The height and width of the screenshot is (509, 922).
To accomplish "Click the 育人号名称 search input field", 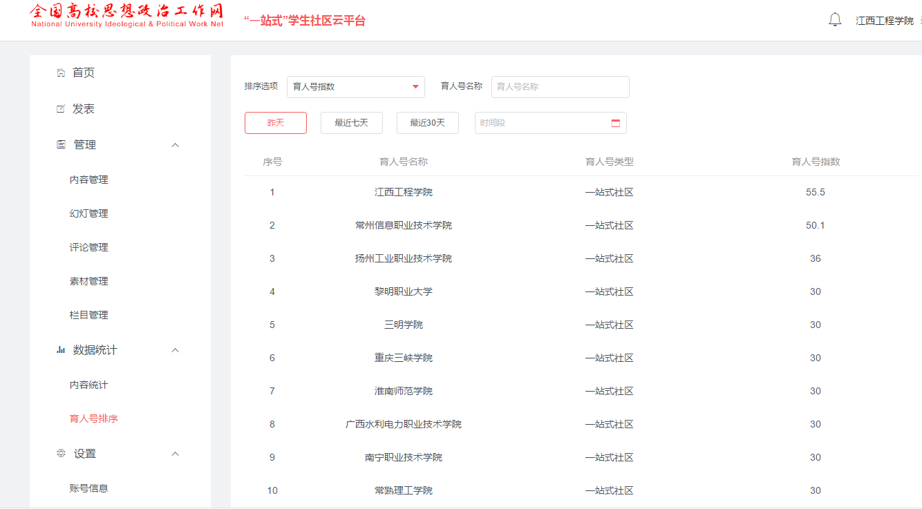I will coord(560,87).
